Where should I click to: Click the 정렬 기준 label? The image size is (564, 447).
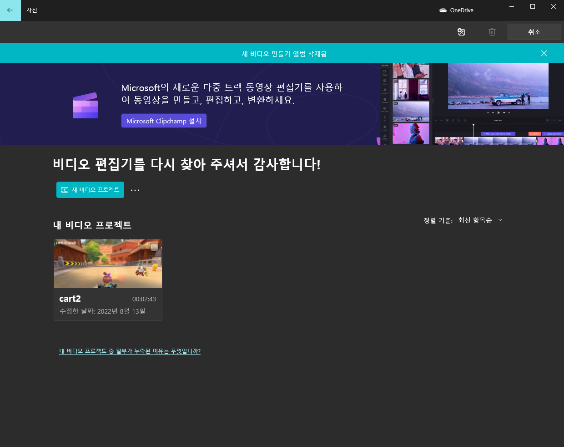click(x=438, y=220)
